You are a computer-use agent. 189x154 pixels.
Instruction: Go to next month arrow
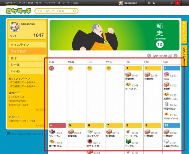click(x=175, y=56)
